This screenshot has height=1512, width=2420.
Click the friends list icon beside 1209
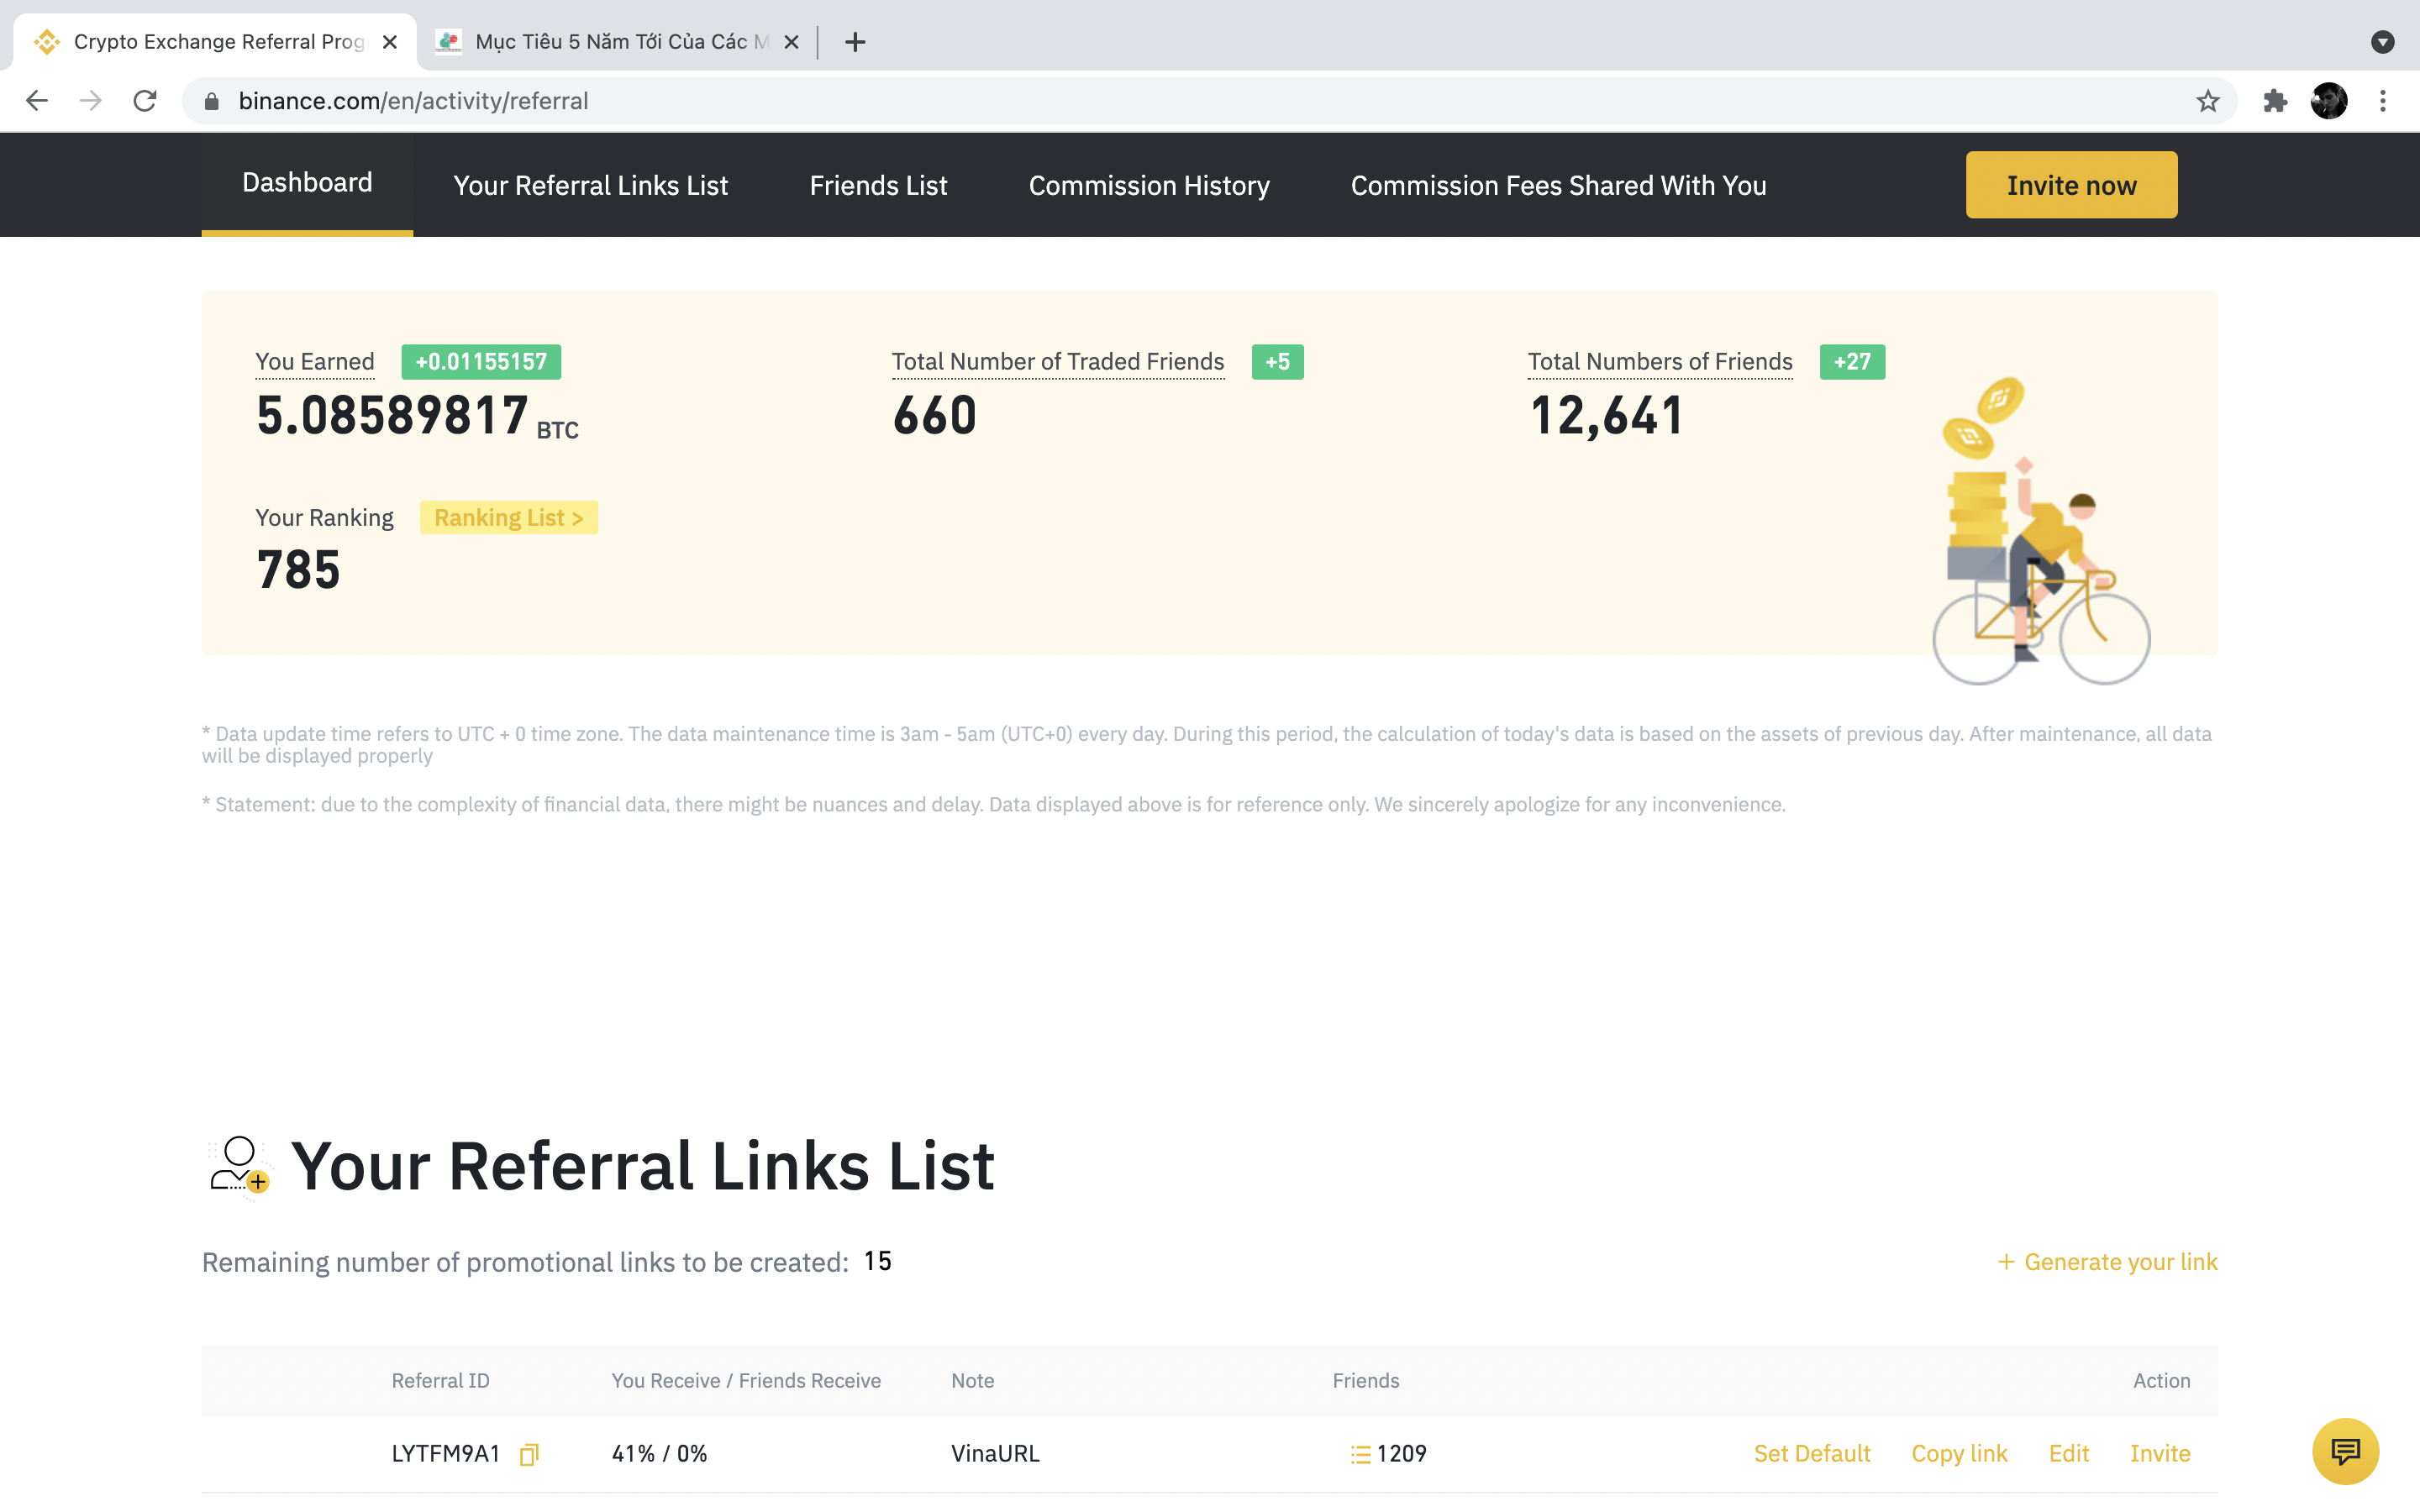point(1360,1454)
